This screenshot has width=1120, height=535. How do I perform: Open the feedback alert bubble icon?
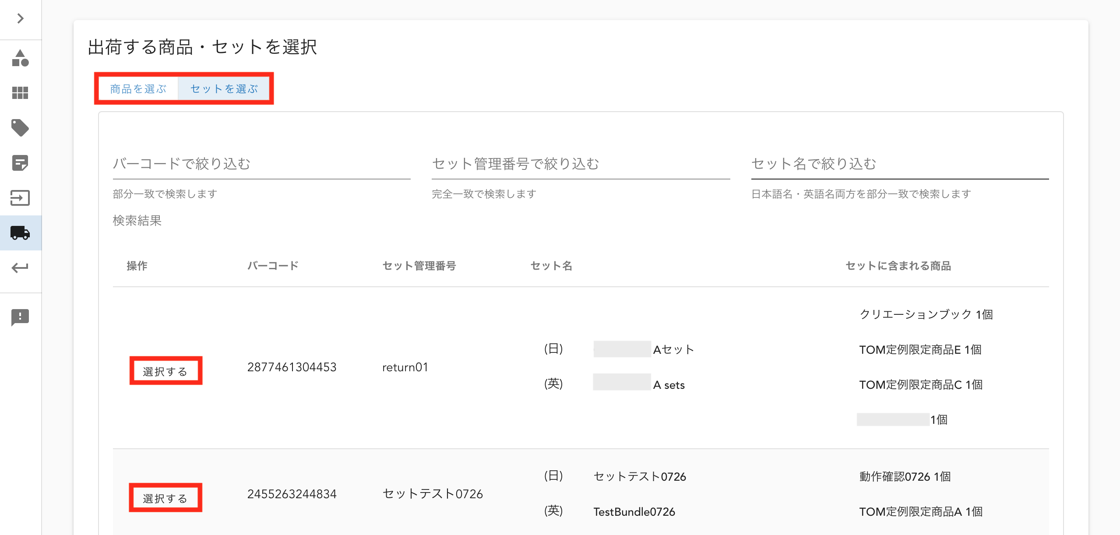click(20, 317)
